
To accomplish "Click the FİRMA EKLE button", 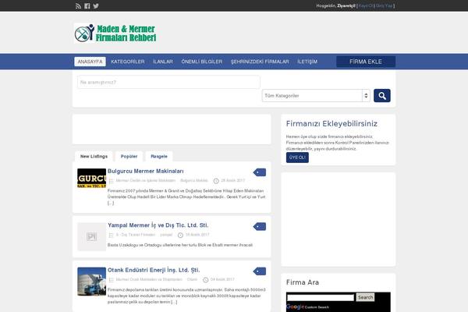I will point(366,62).
